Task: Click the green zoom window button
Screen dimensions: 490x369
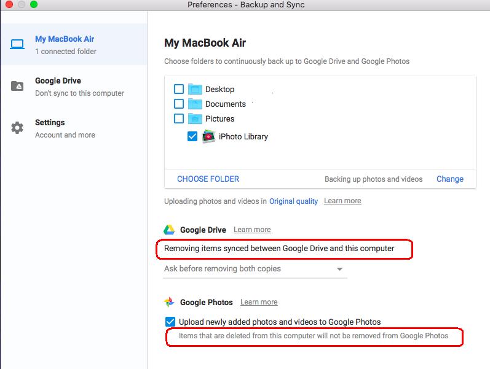Action: click(x=34, y=4)
